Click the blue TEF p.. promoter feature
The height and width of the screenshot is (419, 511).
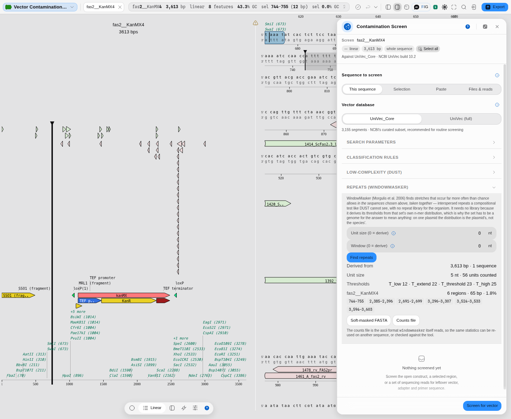pos(89,301)
